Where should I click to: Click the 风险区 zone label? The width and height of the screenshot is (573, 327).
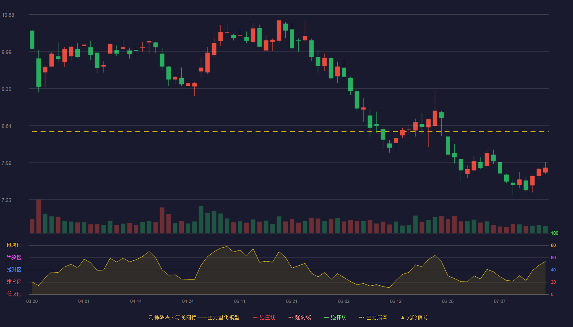point(14,245)
